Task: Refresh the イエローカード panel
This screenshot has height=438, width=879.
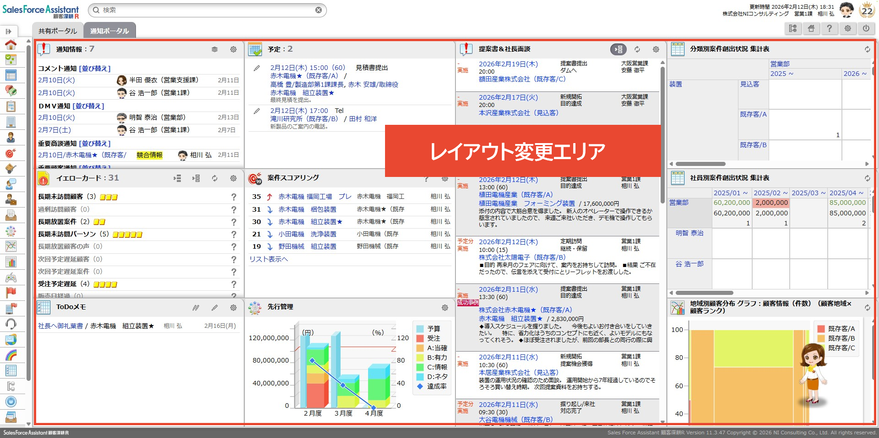Action: (x=215, y=178)
